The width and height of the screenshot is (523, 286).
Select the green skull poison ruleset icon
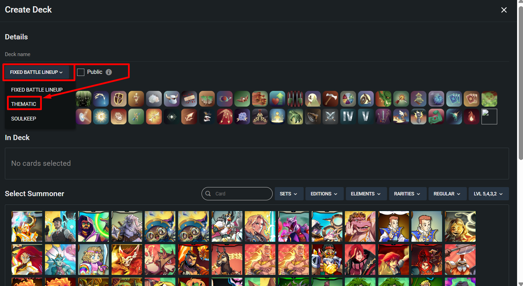point(489,99)
